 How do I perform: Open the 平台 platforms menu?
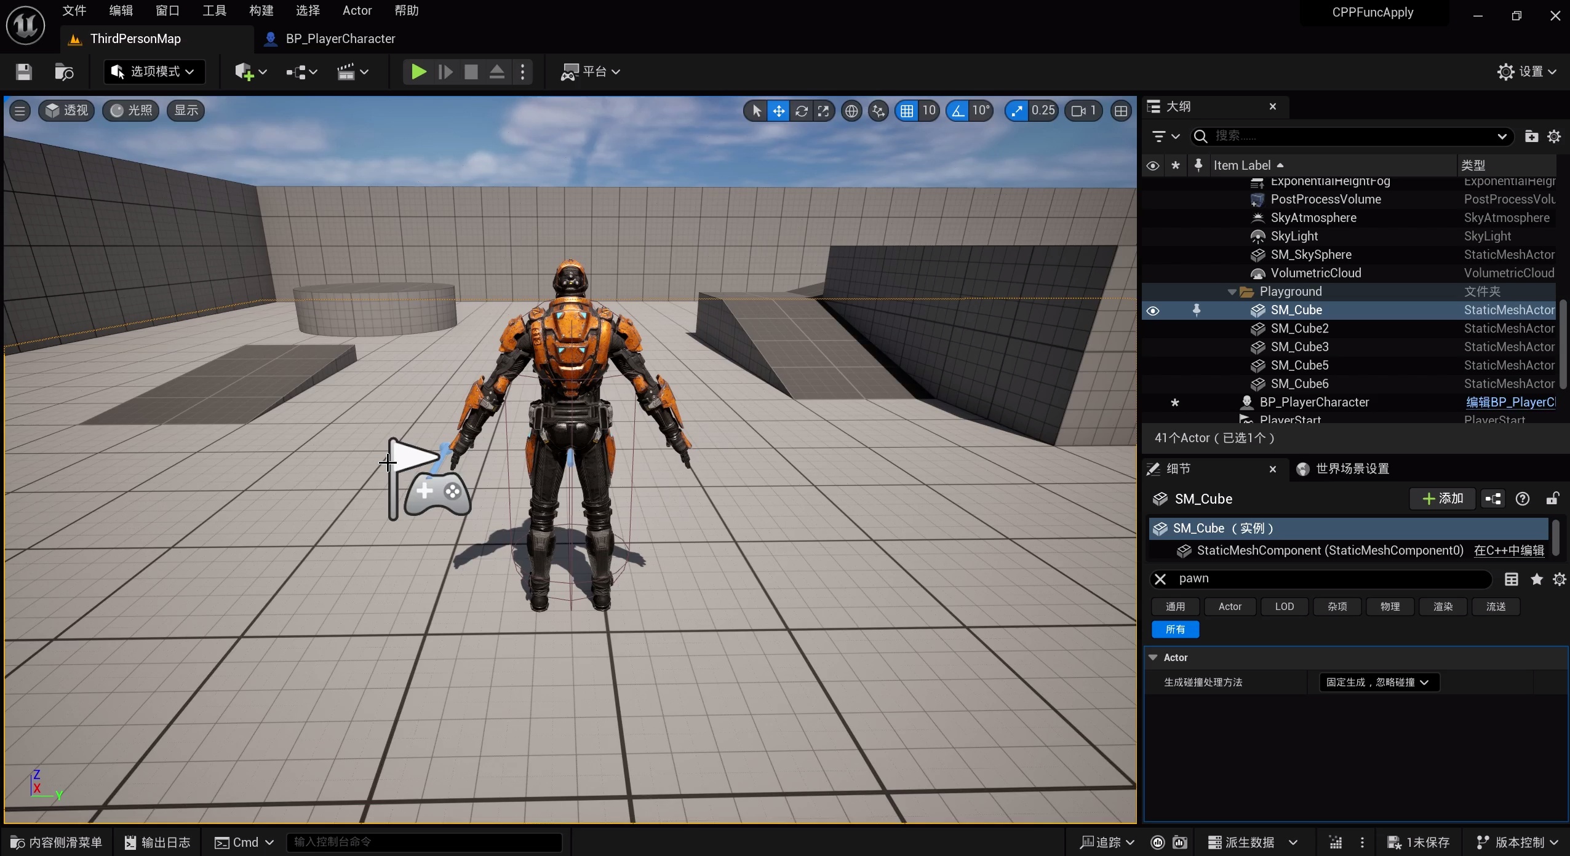(590, 72)
